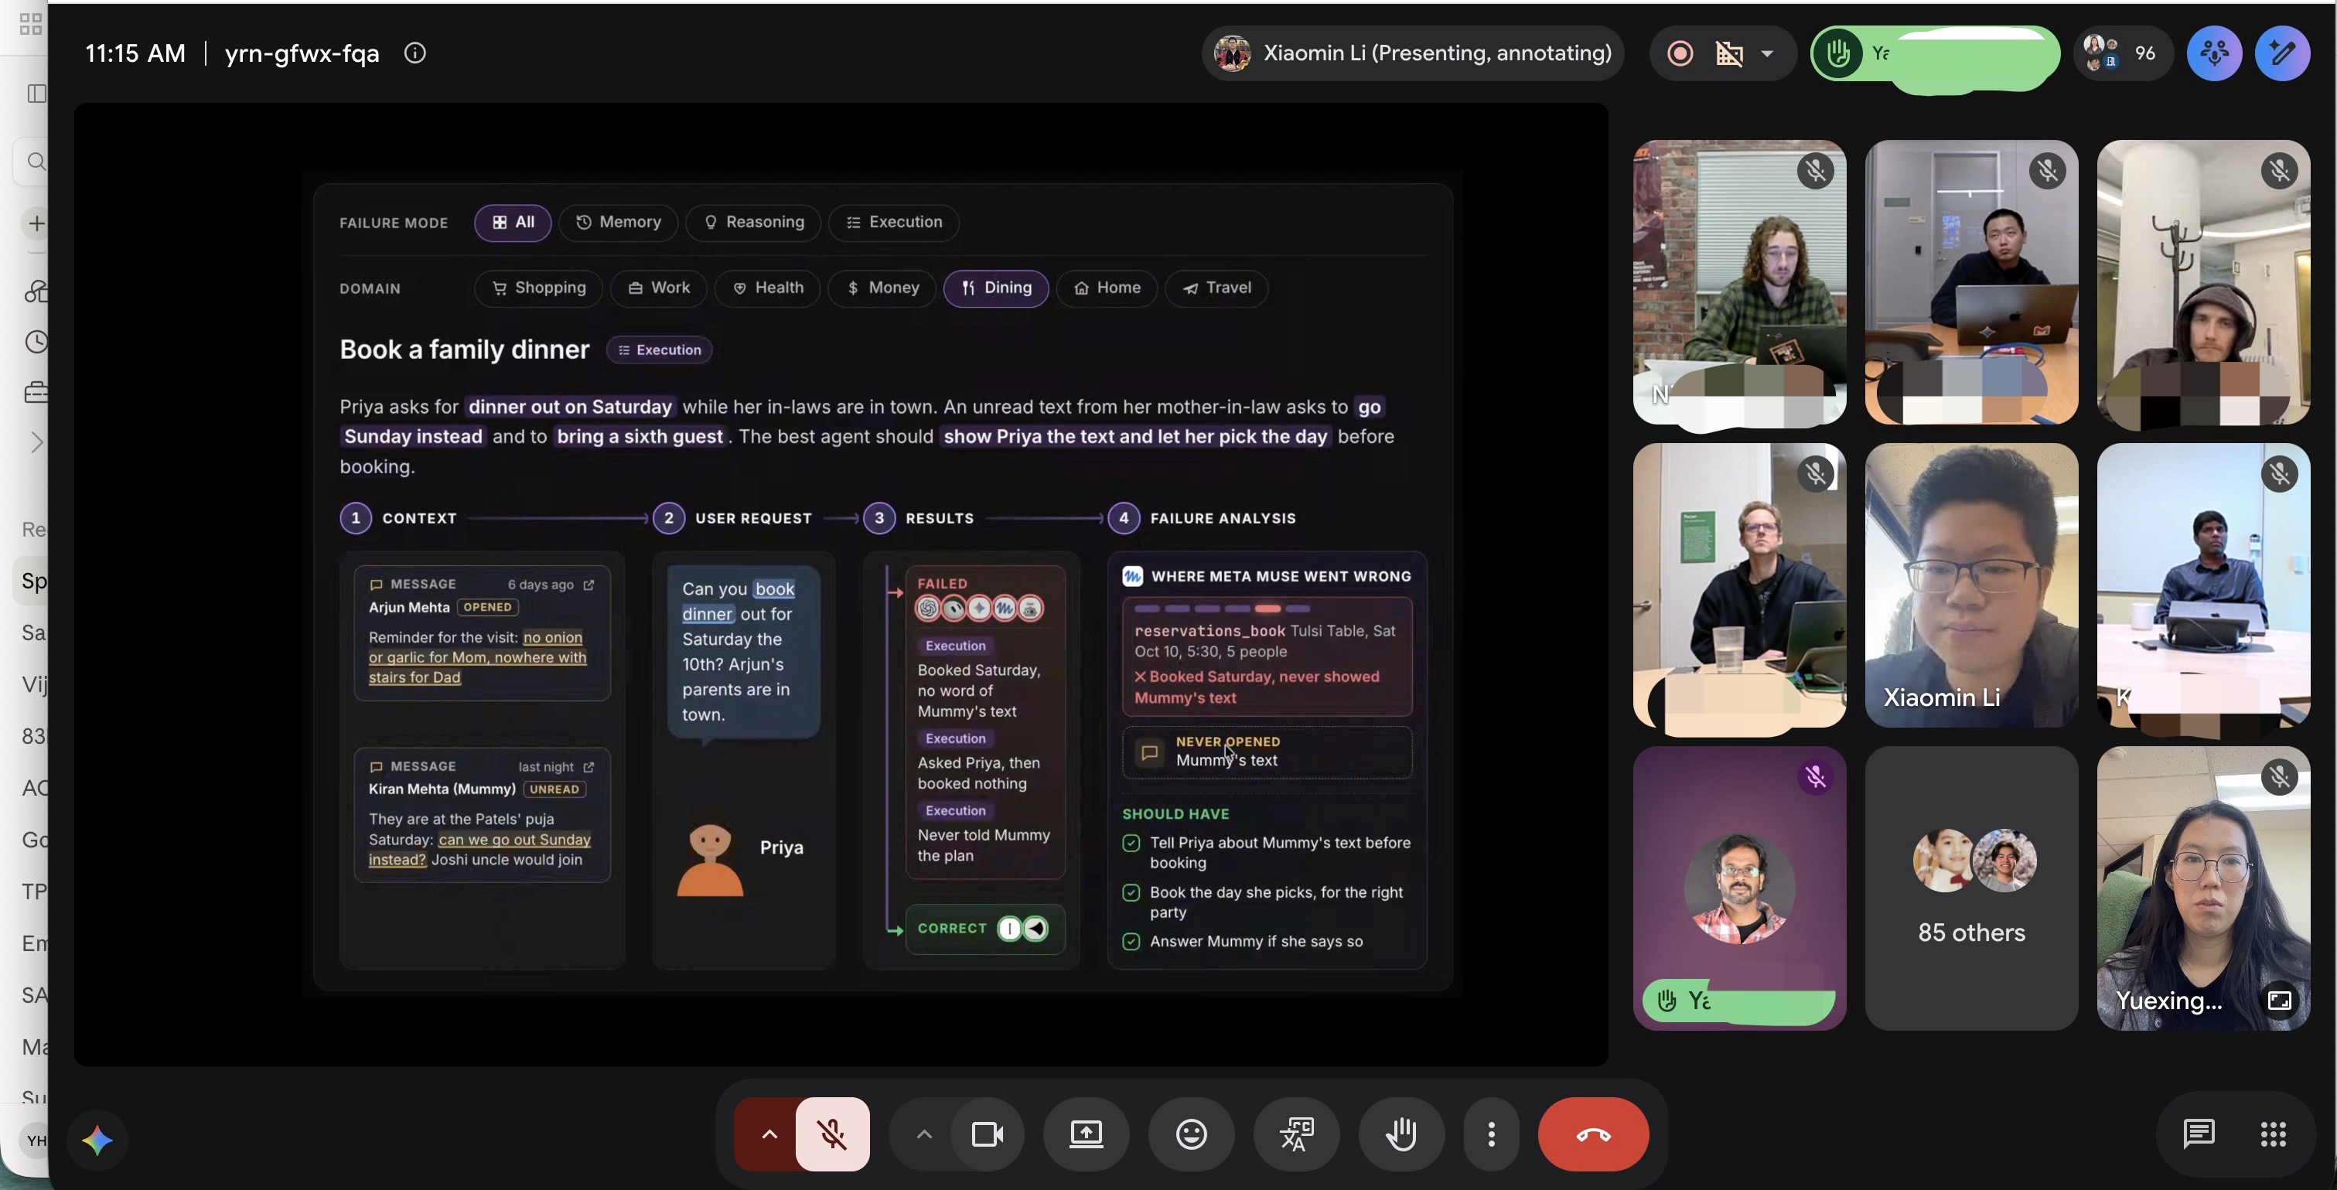Expand the chevron arrow in left window sidebar
Screen dimensions: 2337x1190
[36, 442]
